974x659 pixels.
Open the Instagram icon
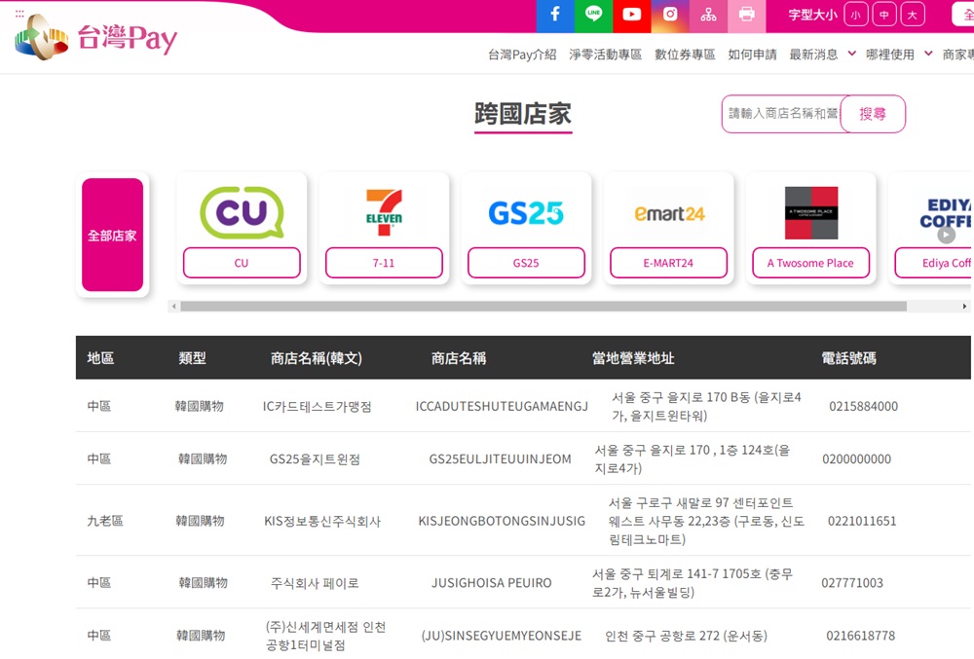click(670, 15)
